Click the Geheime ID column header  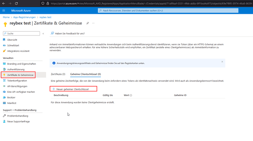pyautogui.click(x=180, y=95)
